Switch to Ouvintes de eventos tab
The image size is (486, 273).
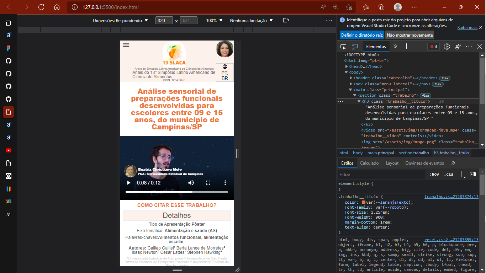(424, 163)
